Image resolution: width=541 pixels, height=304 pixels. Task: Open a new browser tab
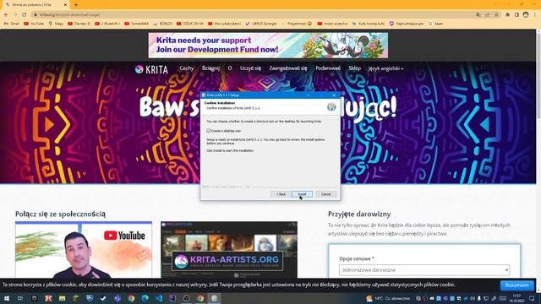[76, 5]
